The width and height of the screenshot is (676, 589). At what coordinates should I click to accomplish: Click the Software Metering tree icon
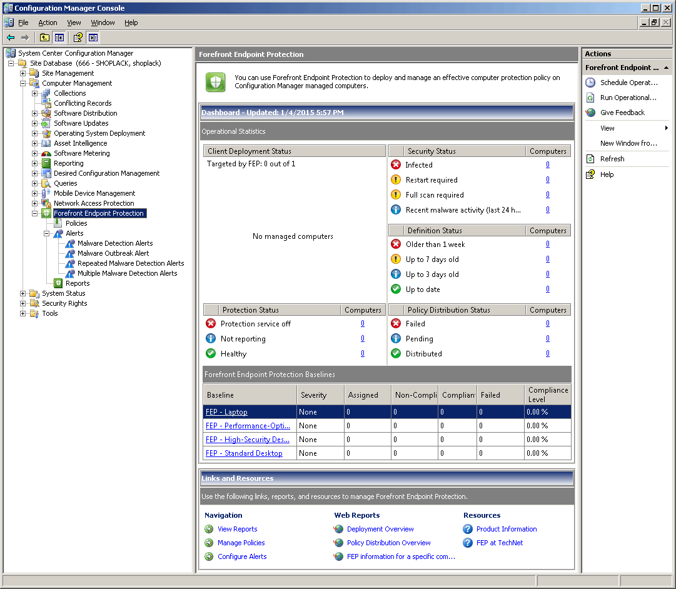(46, 153)
